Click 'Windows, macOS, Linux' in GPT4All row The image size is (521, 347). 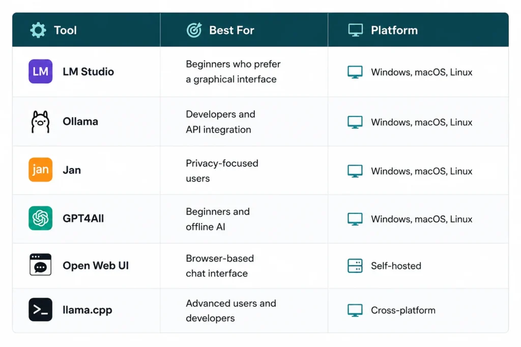click(422, 219)
